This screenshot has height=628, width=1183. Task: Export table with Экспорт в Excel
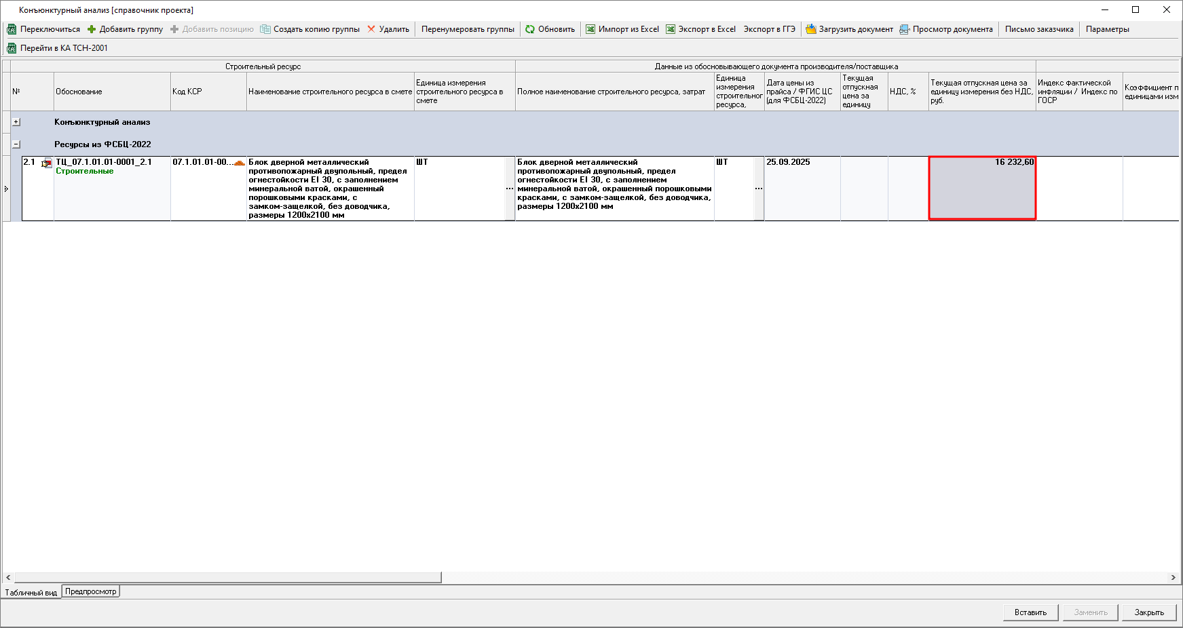[671, 29]
